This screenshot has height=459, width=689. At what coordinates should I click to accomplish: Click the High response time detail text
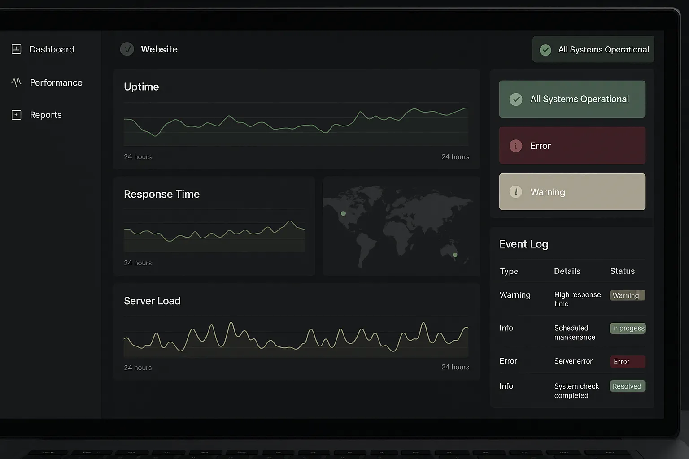point(577,299)
